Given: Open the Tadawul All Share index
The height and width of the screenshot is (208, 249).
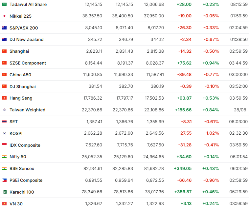Looking at the screenshot, I should (28, 5).
